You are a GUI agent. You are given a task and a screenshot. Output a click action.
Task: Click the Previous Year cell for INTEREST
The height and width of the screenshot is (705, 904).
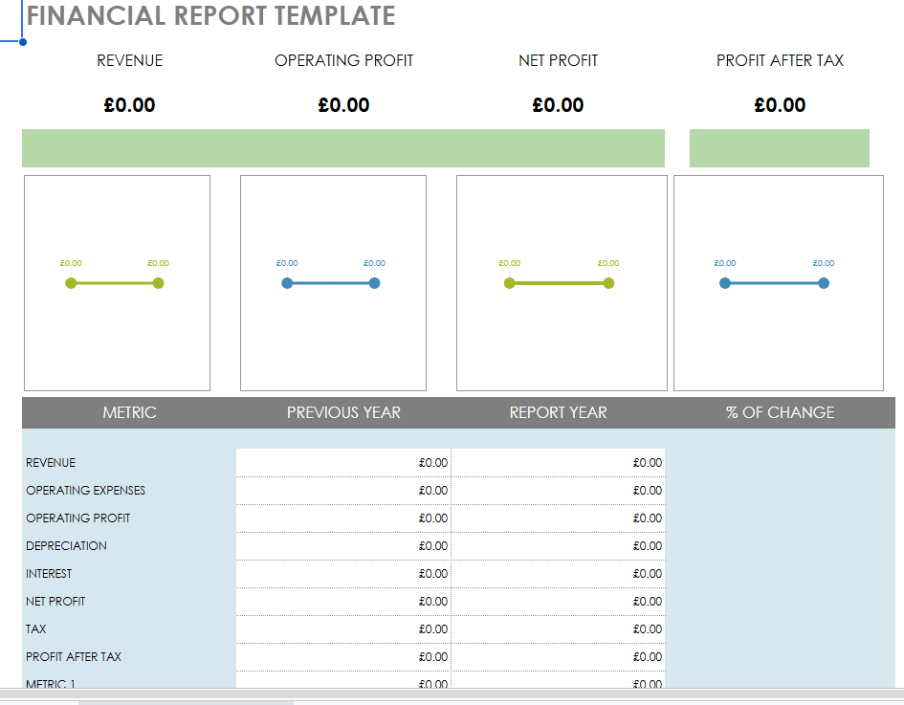click(x=343, y=574)
